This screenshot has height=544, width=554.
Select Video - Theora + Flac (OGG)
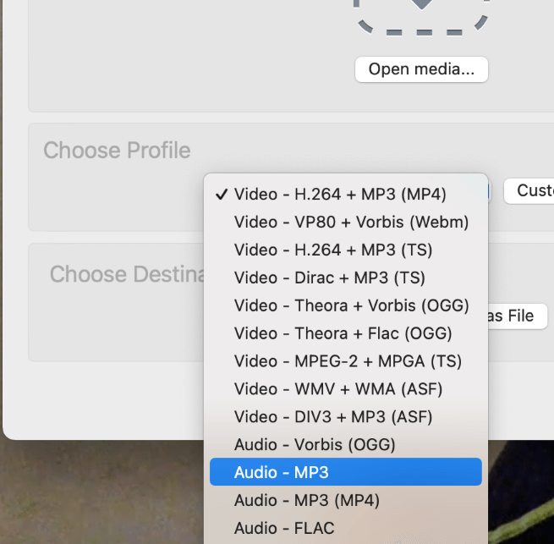pos(343,333)
